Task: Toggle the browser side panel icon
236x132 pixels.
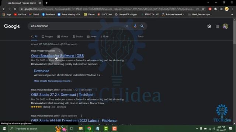Action: (x=221, y=9)
